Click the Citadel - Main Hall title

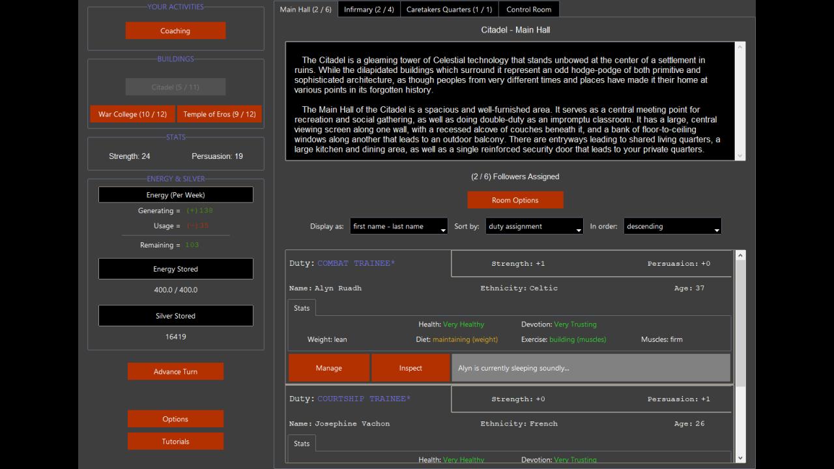[515, 30]
